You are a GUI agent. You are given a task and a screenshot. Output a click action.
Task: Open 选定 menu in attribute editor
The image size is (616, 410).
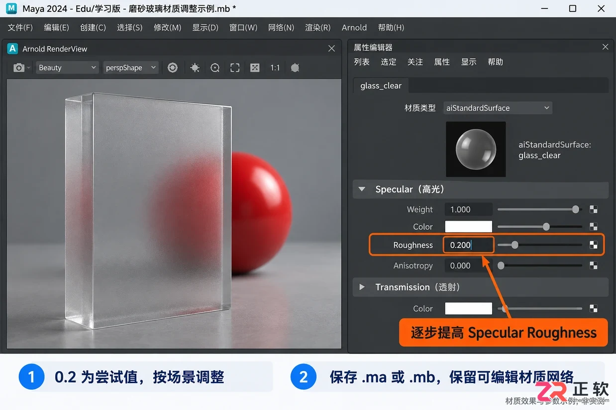point(389,62)
